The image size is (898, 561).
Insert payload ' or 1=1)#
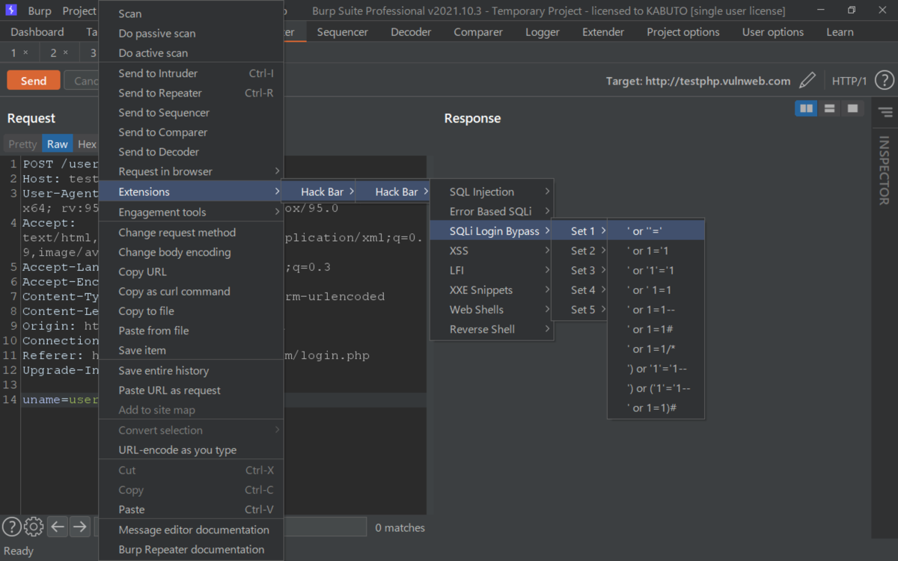pos(656,408)
